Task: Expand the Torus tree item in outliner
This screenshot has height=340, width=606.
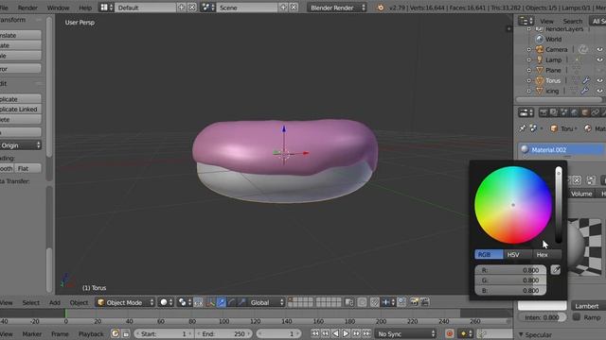Action: (x=529, y=80)
